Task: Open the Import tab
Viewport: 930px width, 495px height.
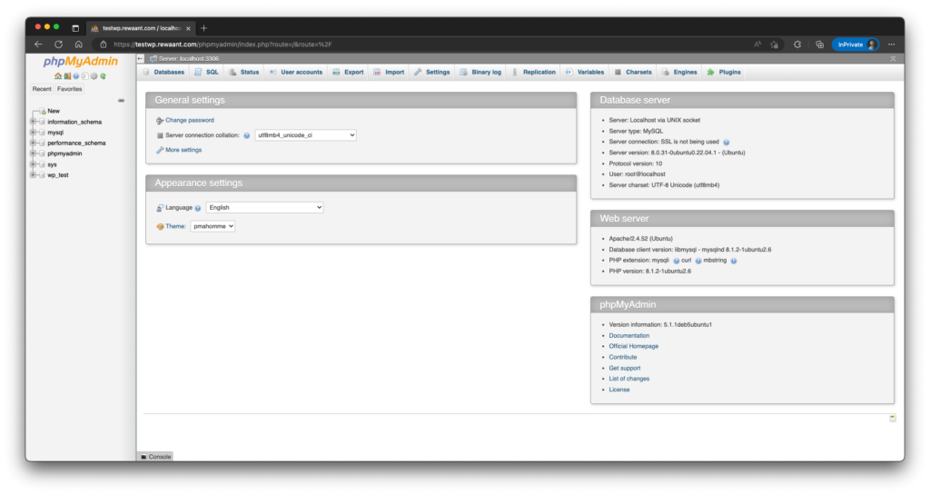Action: tap(389, 73)
